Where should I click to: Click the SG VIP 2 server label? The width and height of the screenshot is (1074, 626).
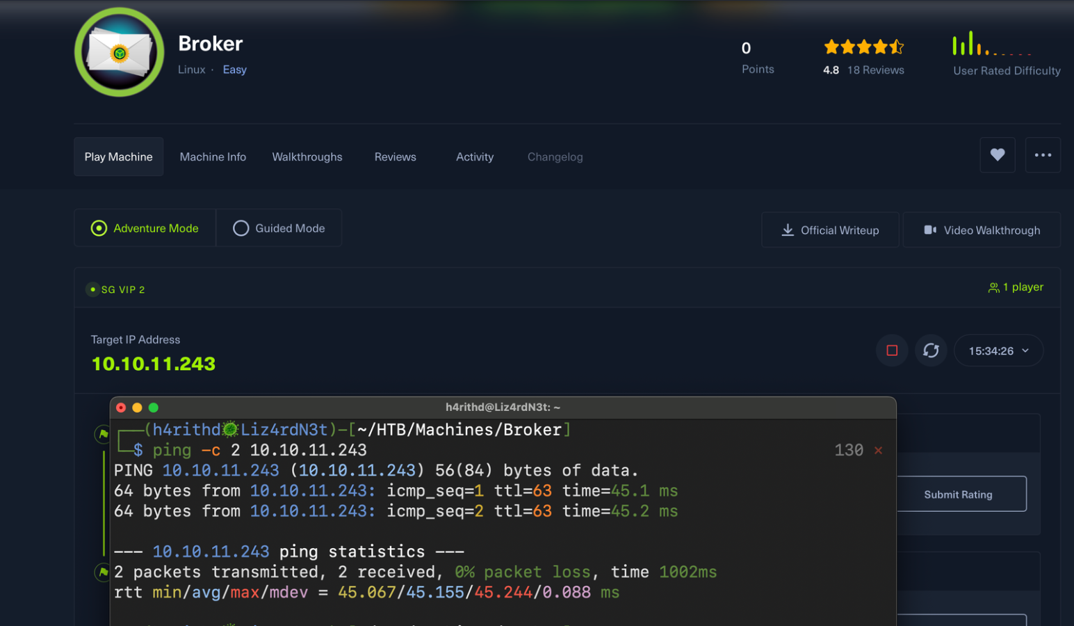point(122,289)
